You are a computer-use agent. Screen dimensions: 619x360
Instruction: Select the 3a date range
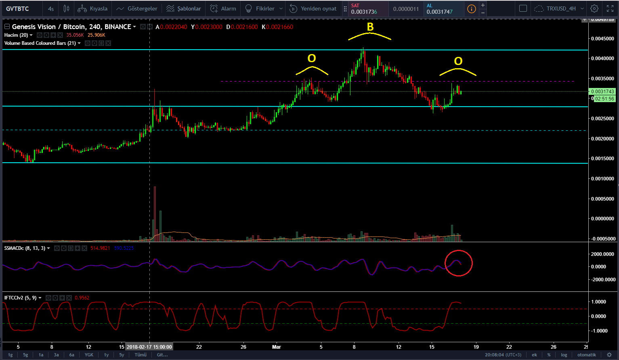coord(56,355)
